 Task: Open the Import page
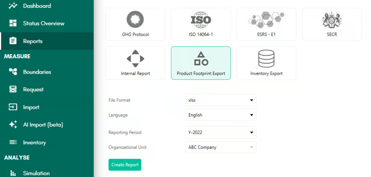point(31,107)
